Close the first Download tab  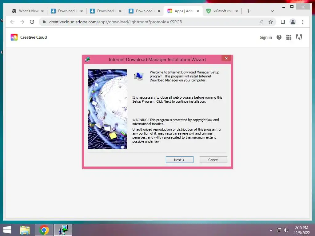(81, 11)
